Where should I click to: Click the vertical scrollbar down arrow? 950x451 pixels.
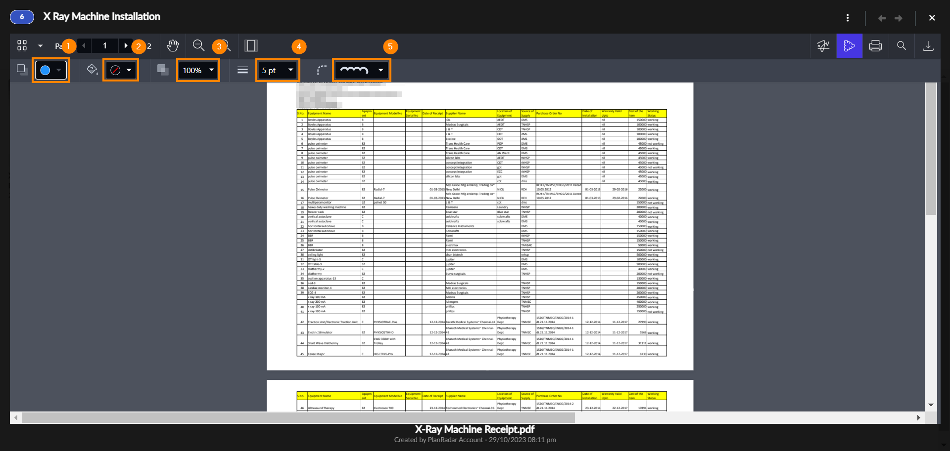click(x=931, y=405)
